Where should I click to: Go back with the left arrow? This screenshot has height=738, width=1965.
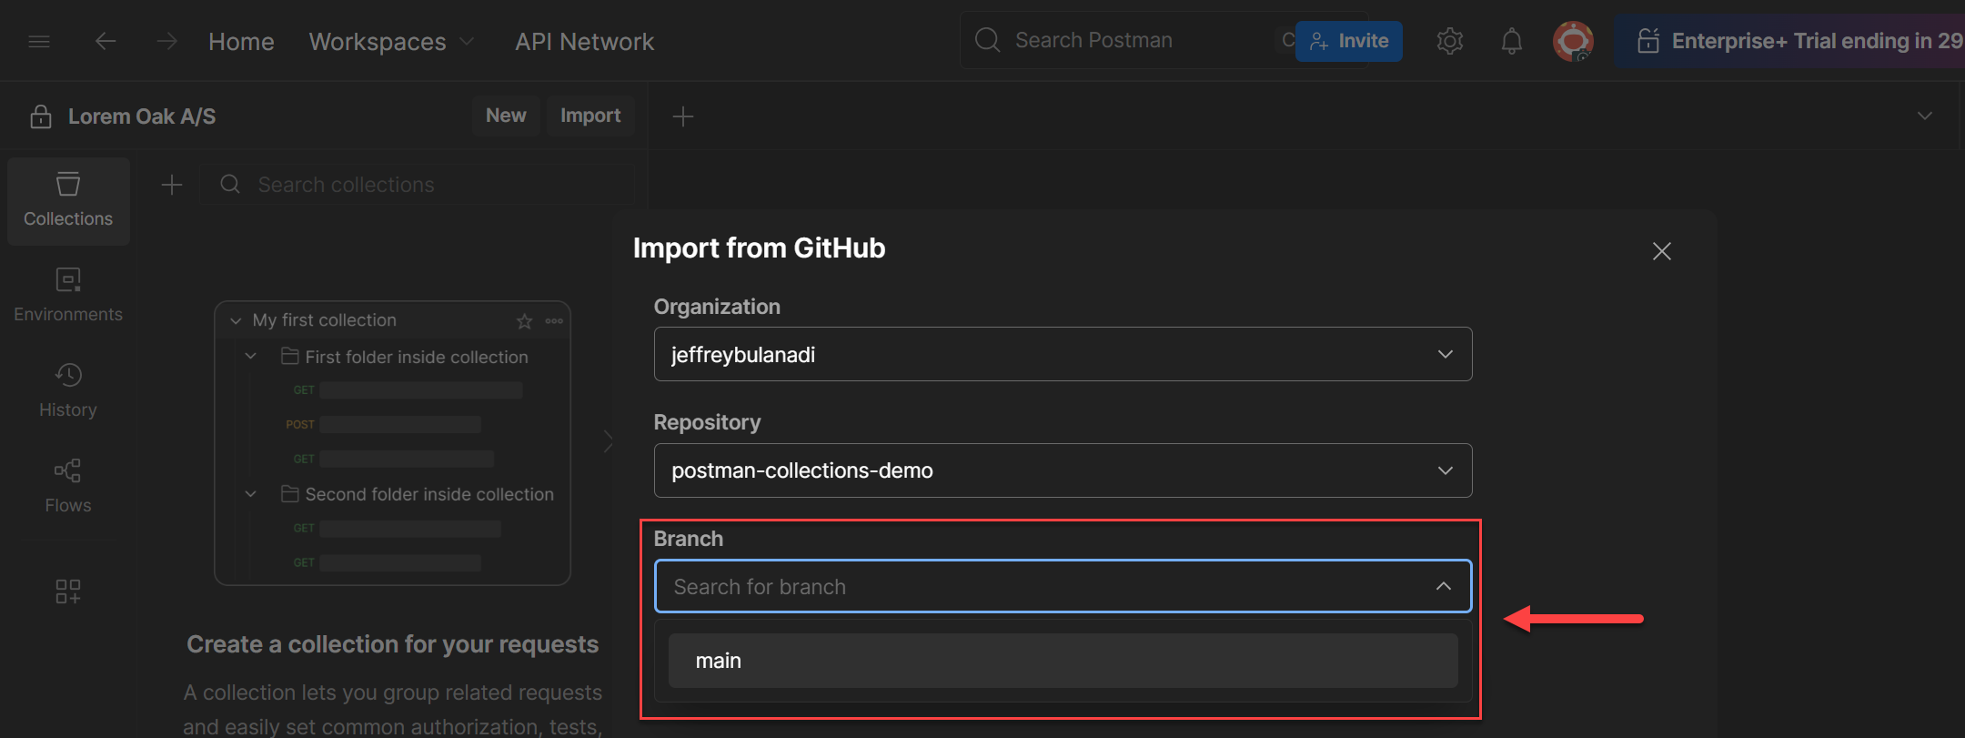click(106, 41)
